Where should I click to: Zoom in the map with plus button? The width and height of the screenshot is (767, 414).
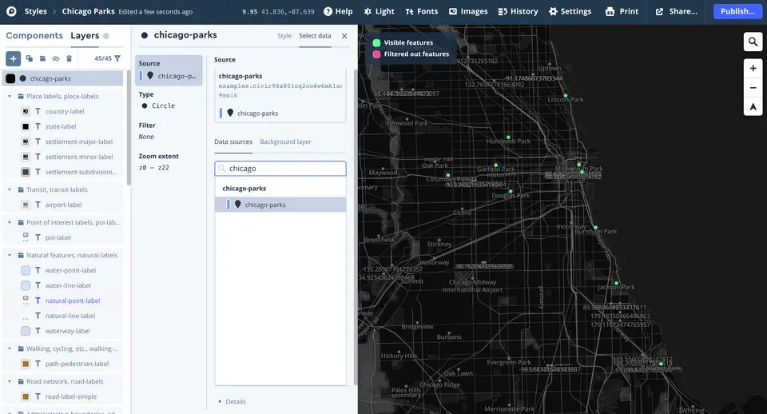pyautogui.click(x=753, y=69)
